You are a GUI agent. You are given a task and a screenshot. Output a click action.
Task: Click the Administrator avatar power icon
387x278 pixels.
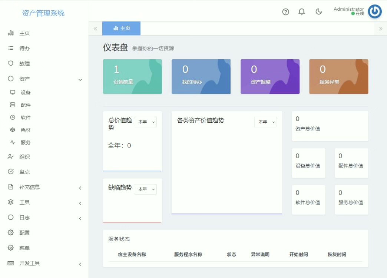[x=374, y=11]
